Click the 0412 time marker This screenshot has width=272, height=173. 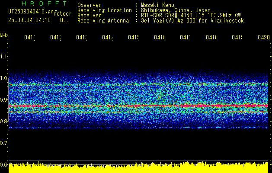(x=55, y=37)
